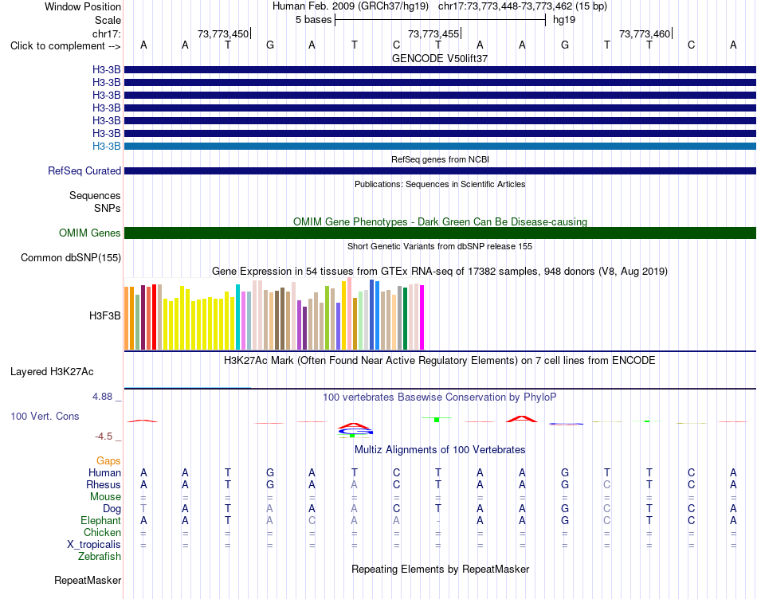
Task: Click the 73,773,455 position marker
Action: (x=433, y=33)
